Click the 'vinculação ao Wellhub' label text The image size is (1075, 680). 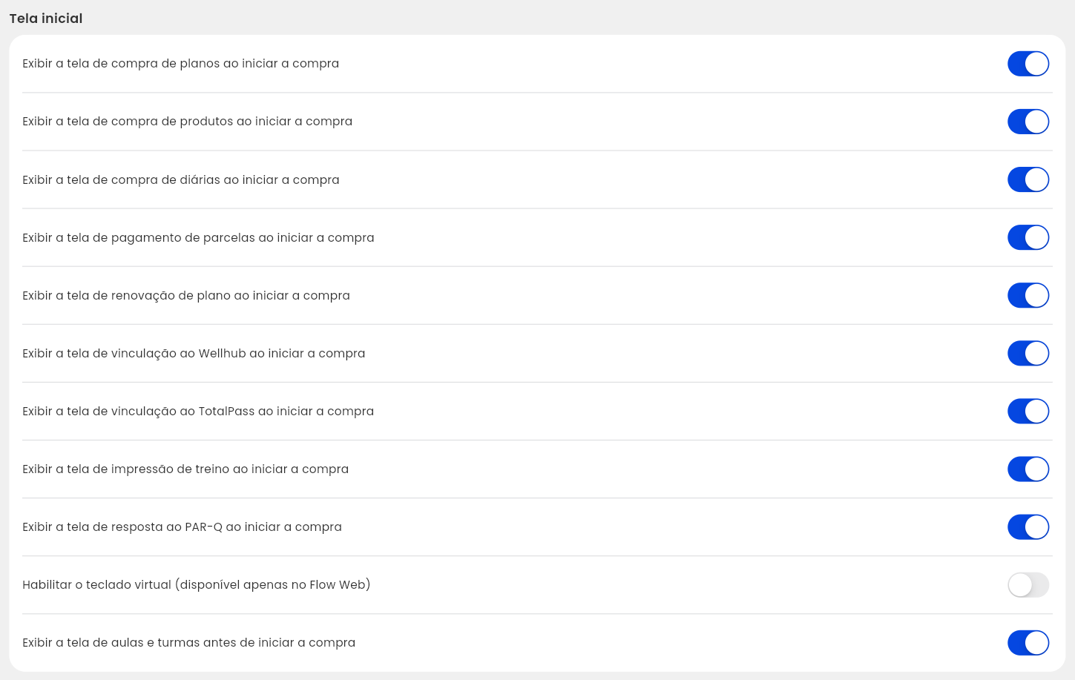pyautogui.click(x=194, y=354)
